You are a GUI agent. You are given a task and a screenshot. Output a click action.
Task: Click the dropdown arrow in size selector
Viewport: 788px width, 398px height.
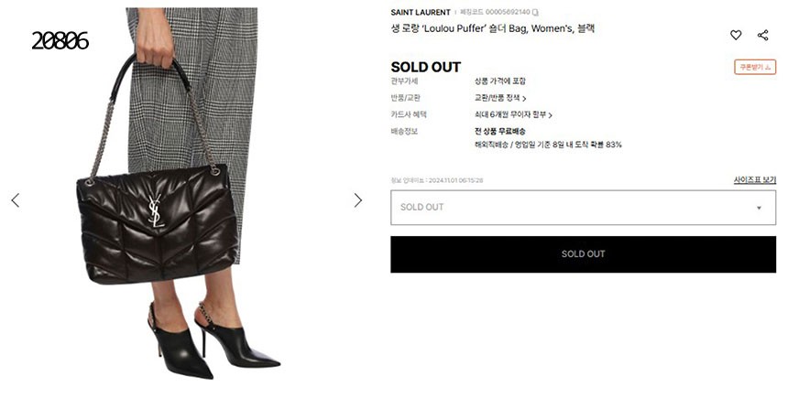click(759, 208)
